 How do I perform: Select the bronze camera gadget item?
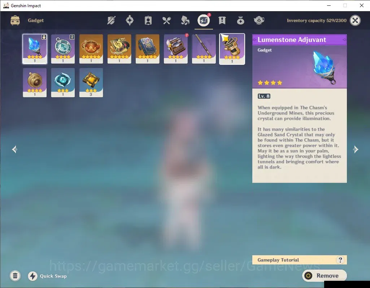pos(35,82)
